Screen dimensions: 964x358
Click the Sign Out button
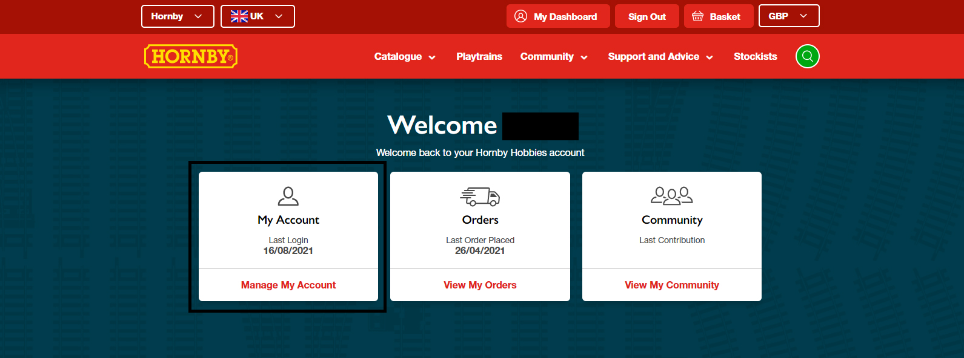pyautogui.click(x=647, y=16)
